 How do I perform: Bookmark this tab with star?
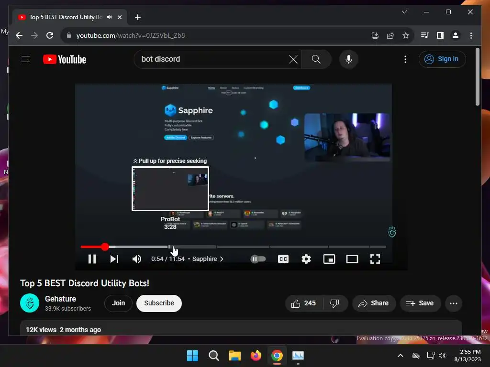(406, 35)
